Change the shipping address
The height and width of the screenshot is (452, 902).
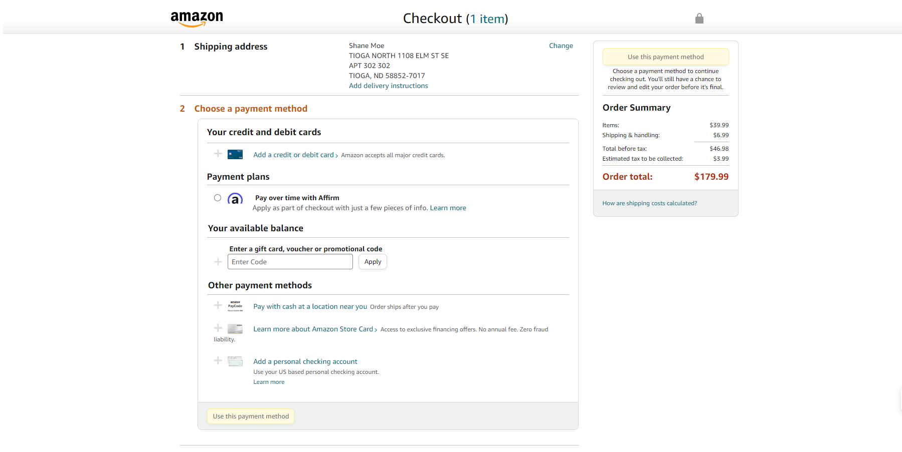pos(561,46)
